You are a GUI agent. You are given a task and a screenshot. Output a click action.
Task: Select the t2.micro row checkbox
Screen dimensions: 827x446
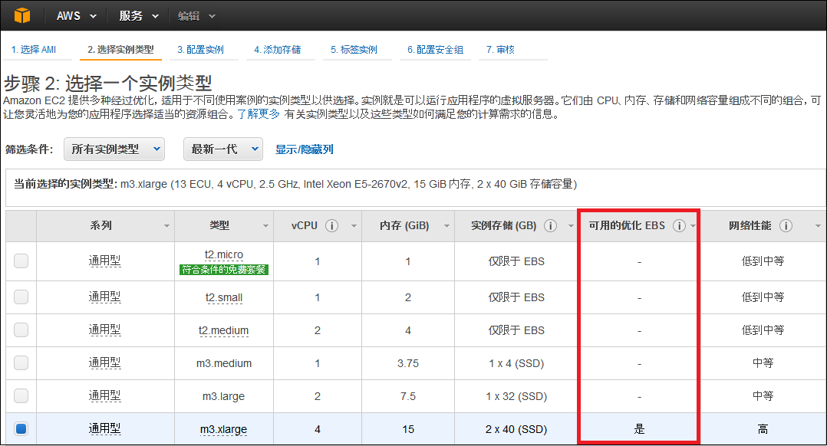click(x=21, y=261)
